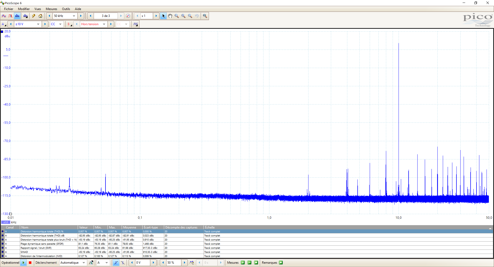
Task: Open the Modifier menu
Action: point(24,9)
